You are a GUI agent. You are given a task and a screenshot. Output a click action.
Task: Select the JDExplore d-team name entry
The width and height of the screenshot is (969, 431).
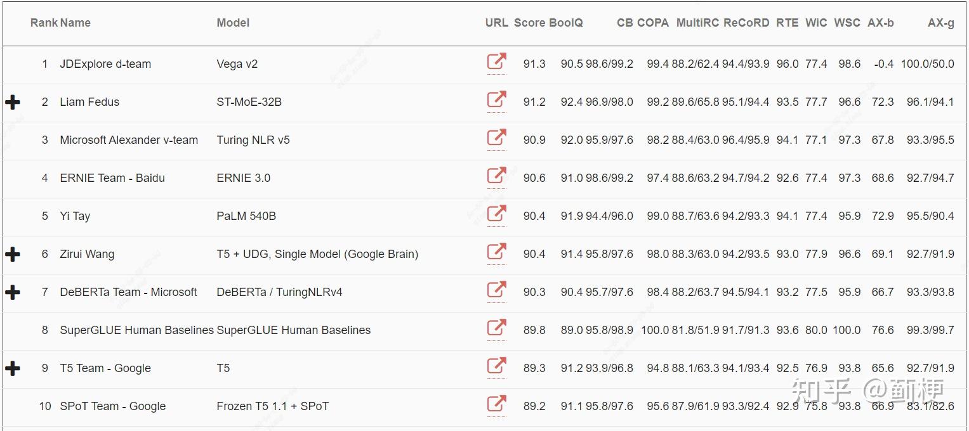point(105,64)
